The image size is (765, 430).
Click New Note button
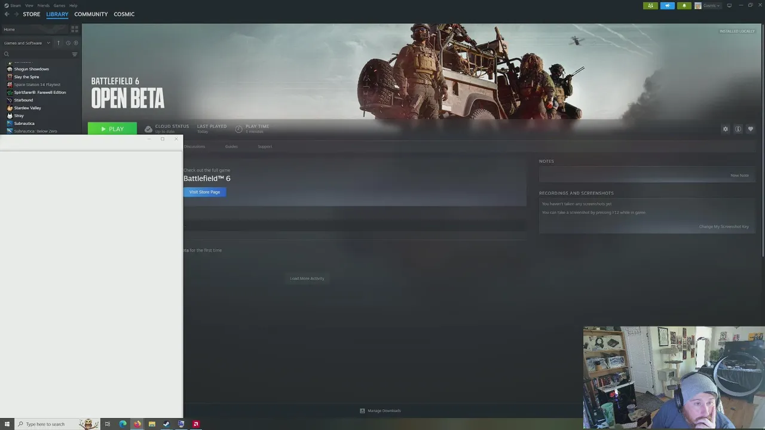coord(739,176)
